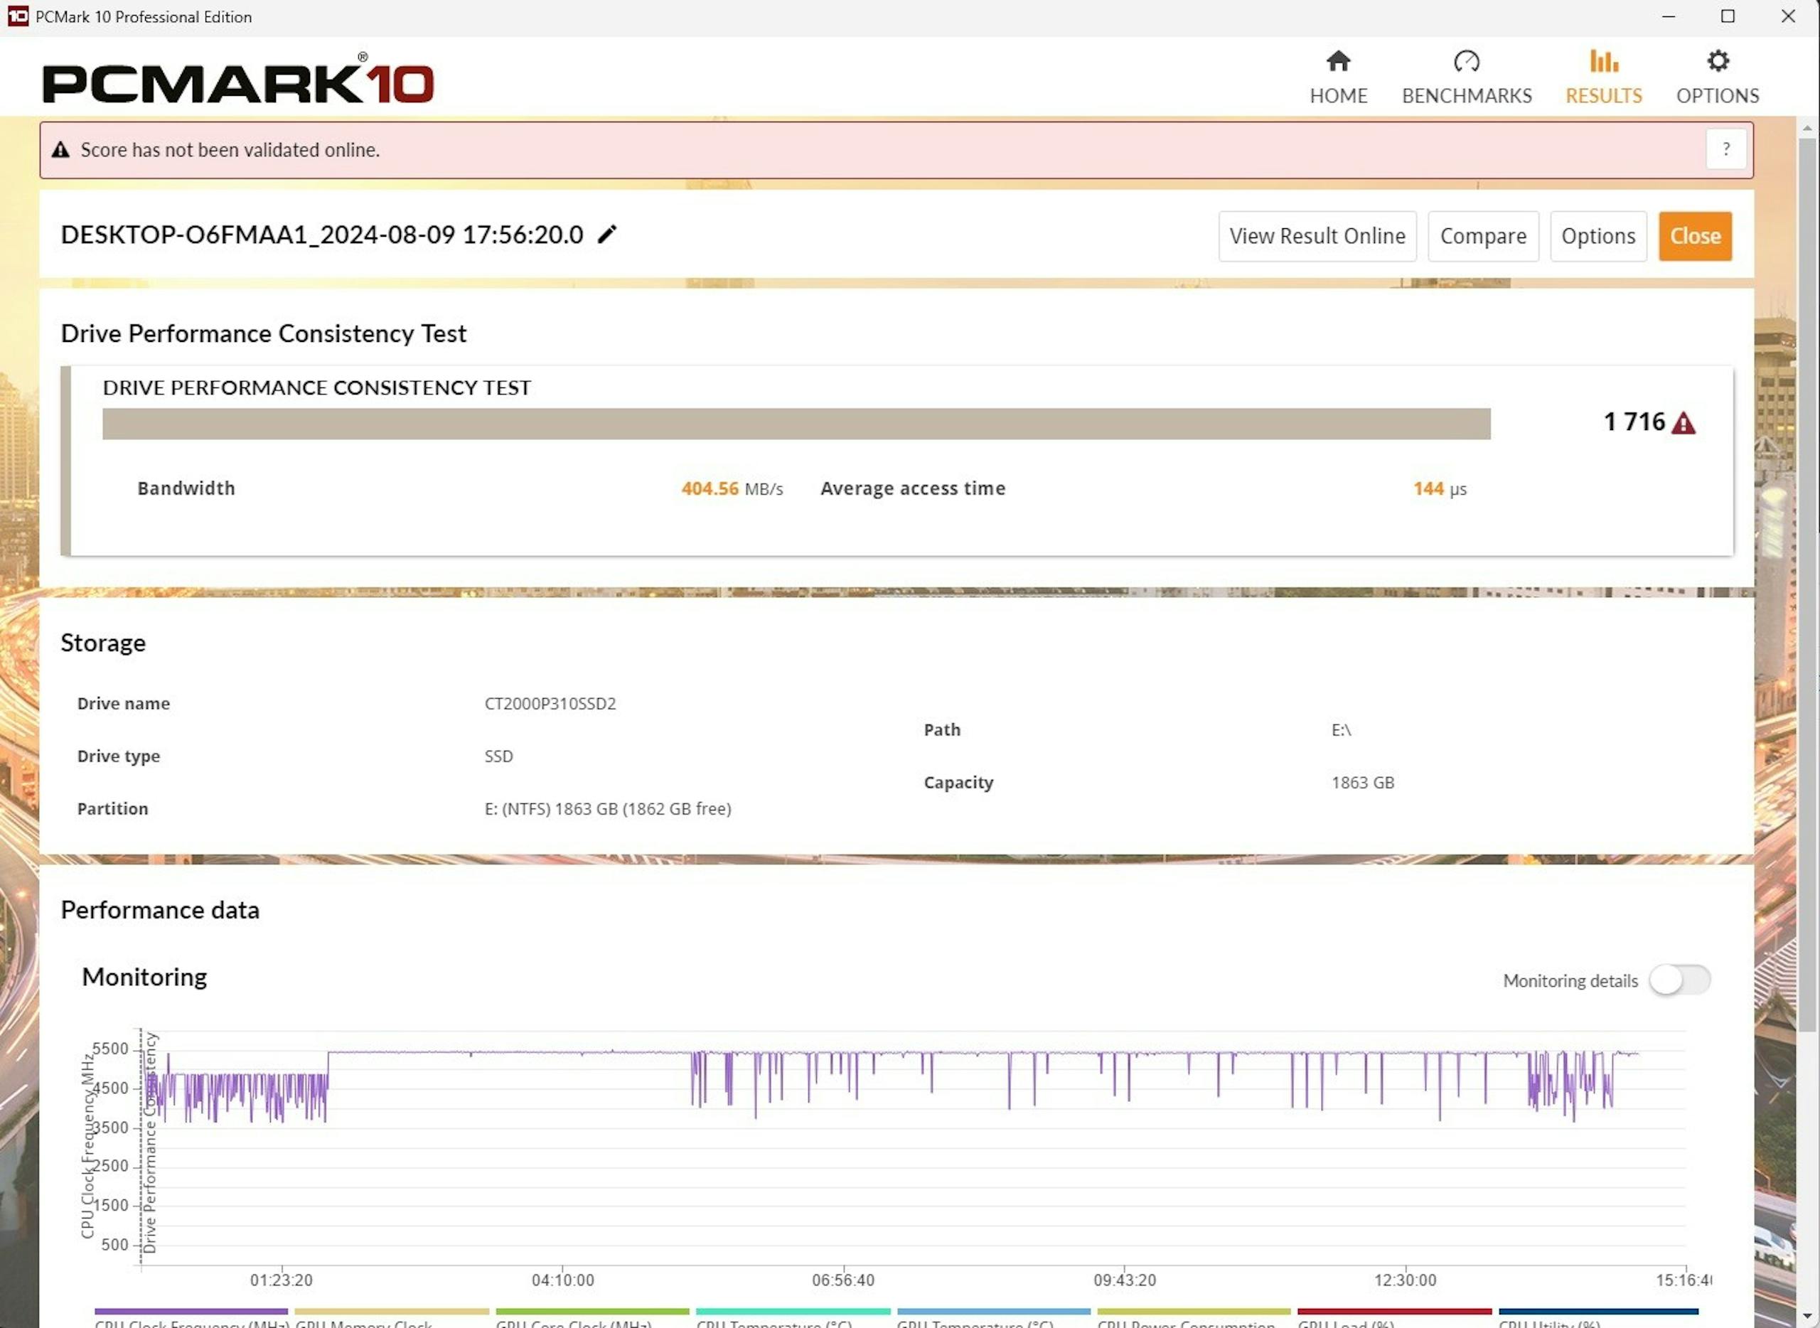This screenshot has height=1328, width=1820.
Task: Click the OPTIONS menu label
Action: pos(1718,96)
